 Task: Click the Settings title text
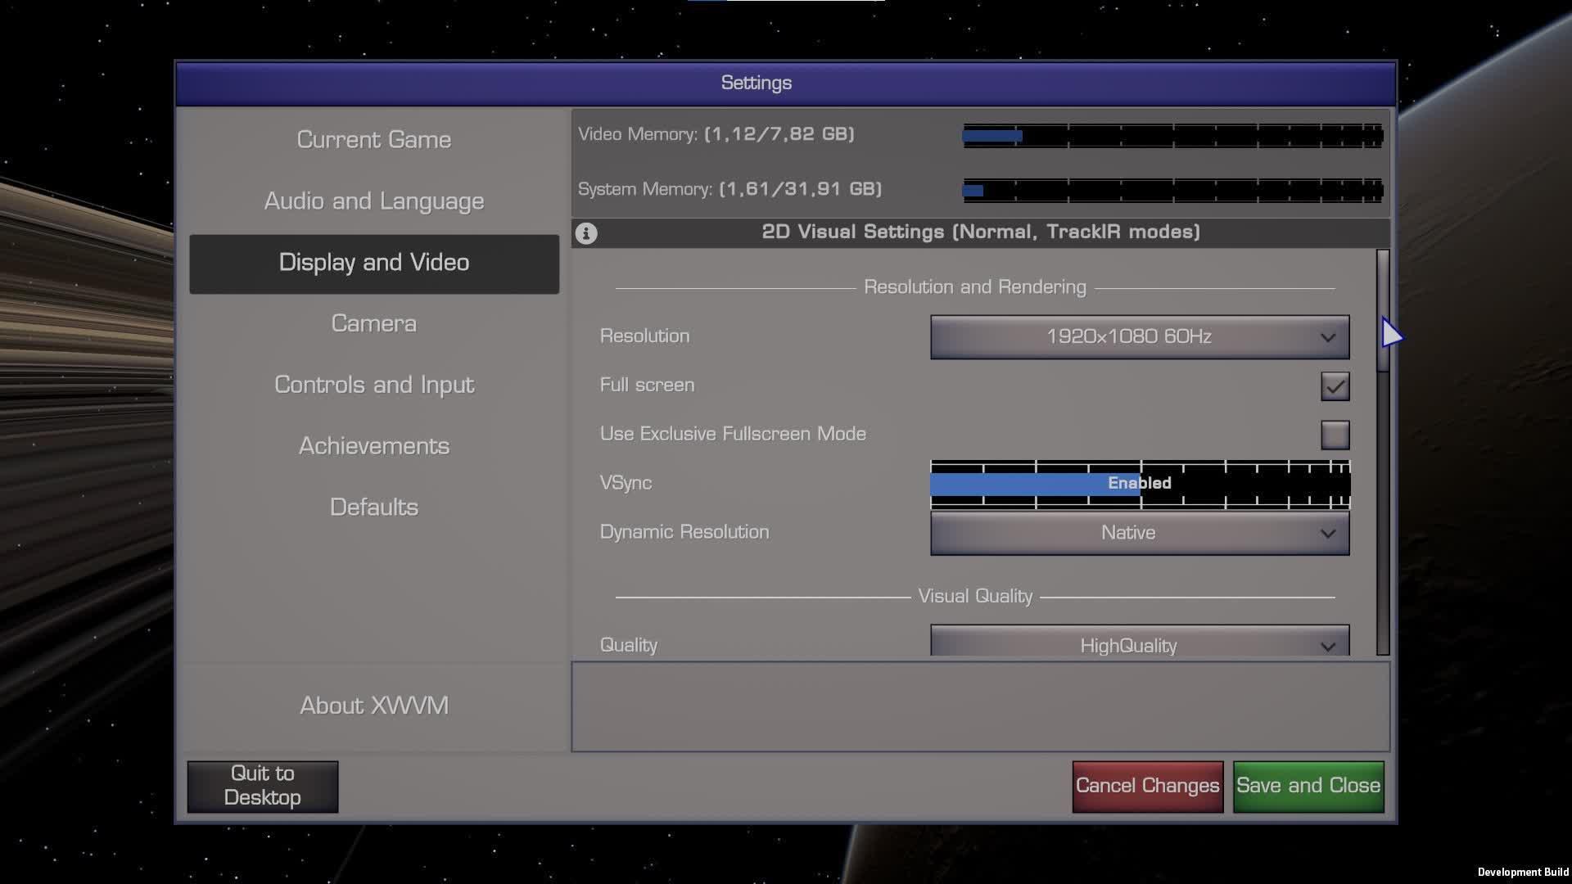[x=757, y=83]
